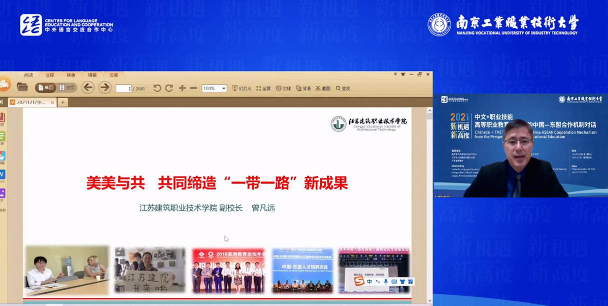
Task: Rotate page counterclockwise
Action: pyautogui.click(x=157, y=88)
